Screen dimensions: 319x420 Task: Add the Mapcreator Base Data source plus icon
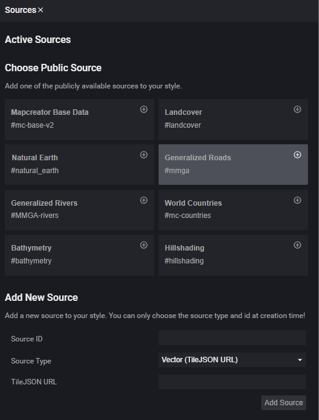pyautogui.click(x=144, y=109)
